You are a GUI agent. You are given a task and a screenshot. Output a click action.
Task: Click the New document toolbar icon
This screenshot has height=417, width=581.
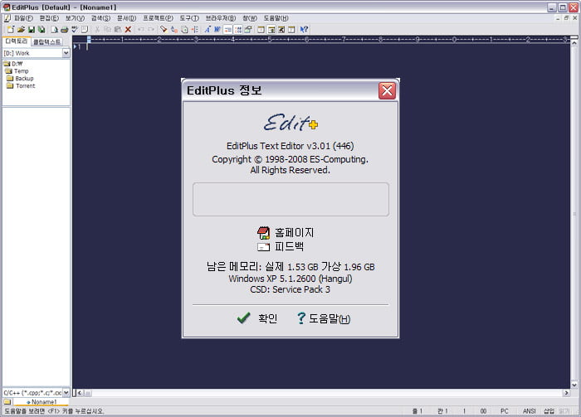click(x=9, y=29)
